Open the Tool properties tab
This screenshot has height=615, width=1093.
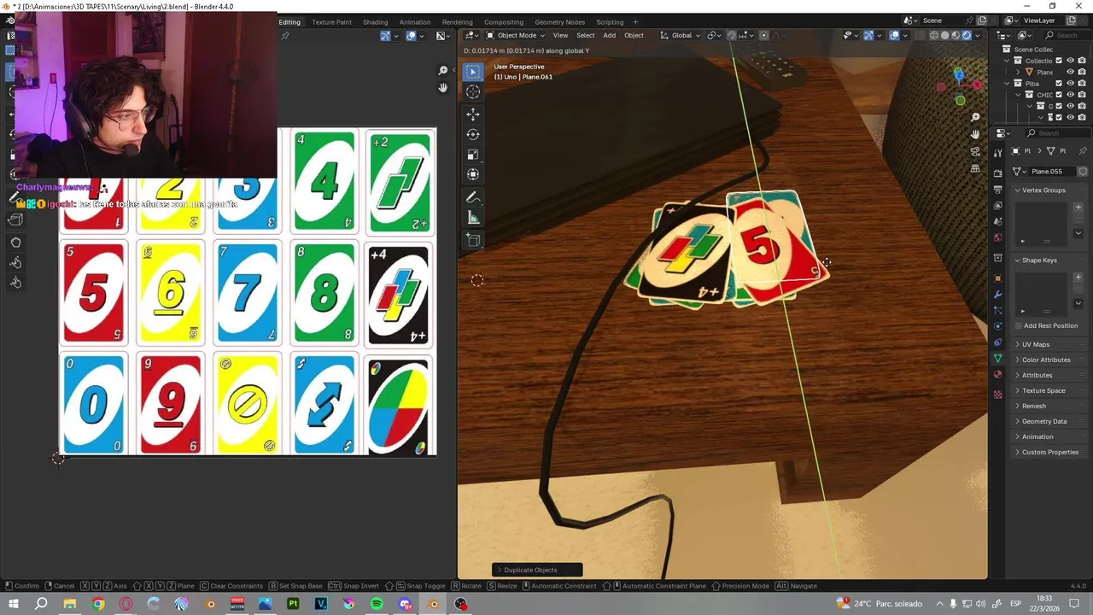[997, 153]
